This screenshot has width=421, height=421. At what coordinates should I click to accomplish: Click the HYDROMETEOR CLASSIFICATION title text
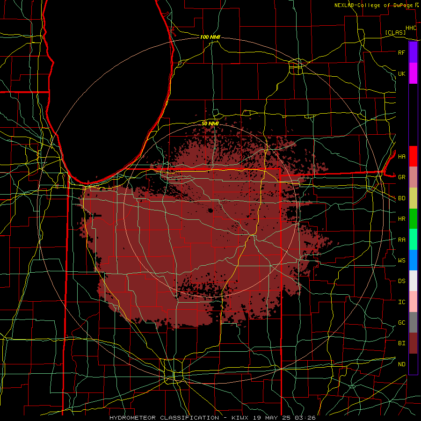point(164,418)
